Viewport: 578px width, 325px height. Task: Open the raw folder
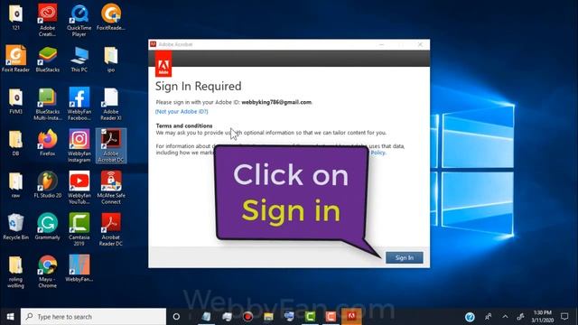pos(15,185)
